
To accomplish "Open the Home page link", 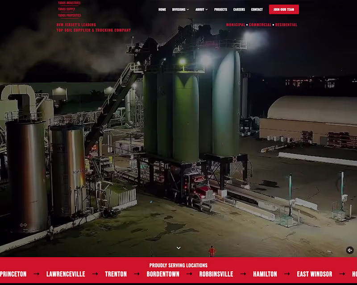I will (162, 9).
